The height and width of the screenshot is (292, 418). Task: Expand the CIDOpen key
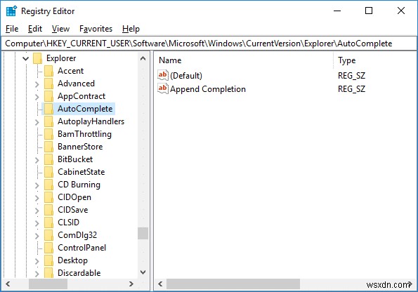37,198
